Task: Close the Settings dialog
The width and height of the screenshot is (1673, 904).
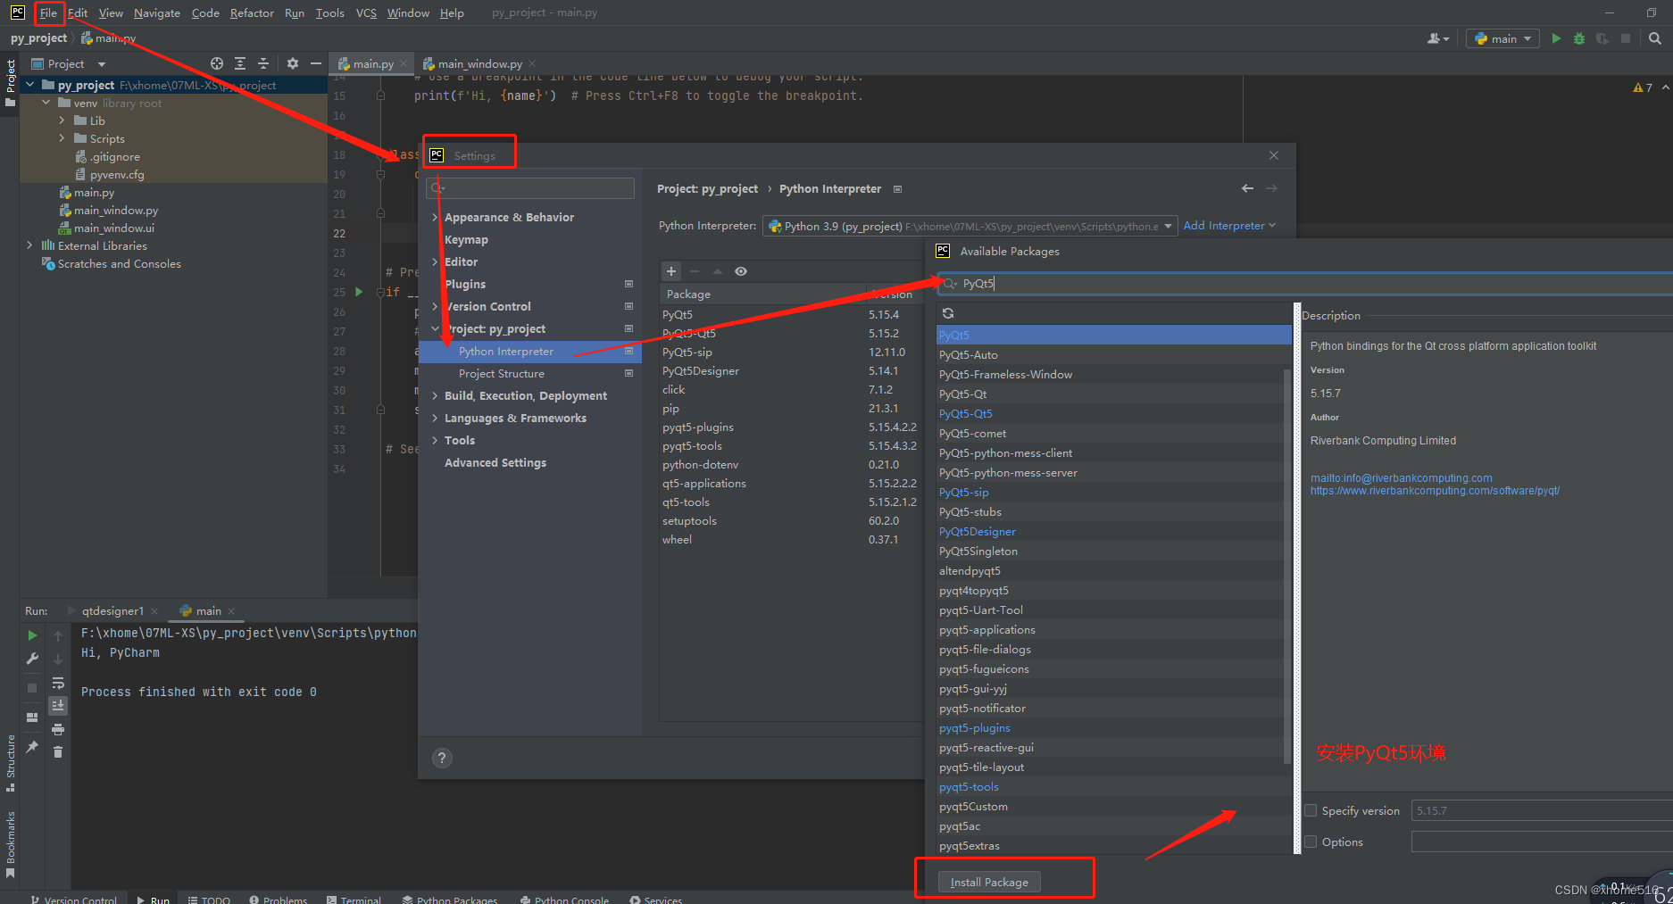Action: coord(1274,155)
